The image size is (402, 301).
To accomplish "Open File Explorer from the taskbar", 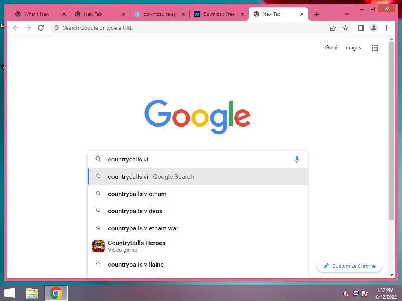I will click(x=31, y=293).
